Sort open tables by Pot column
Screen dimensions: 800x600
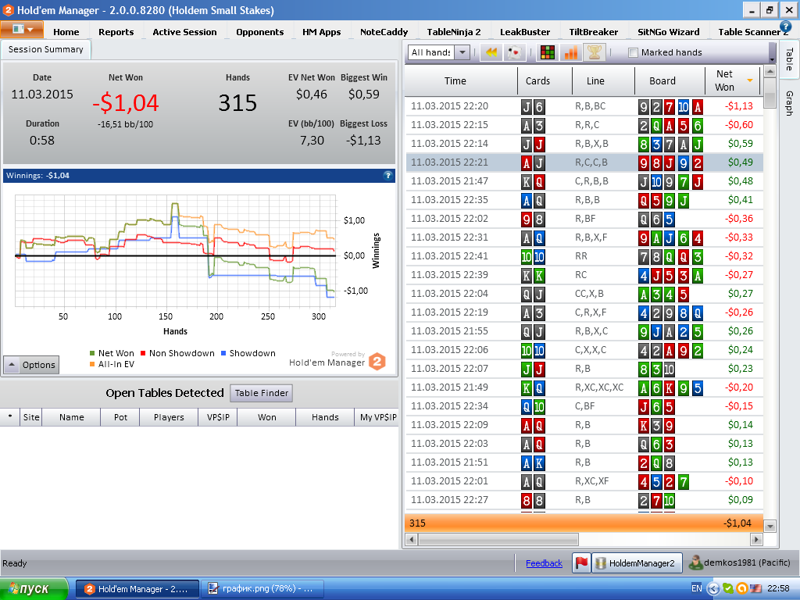click(120, 417)
